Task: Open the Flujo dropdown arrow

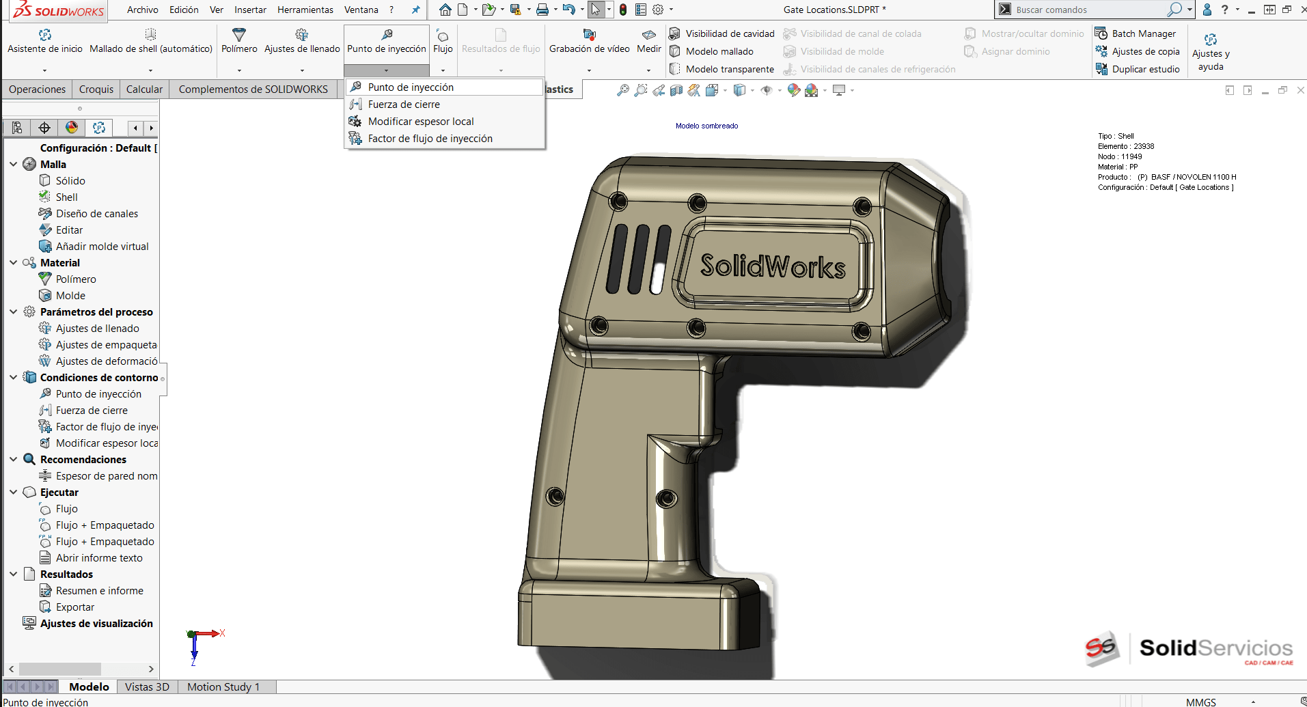Action: [443, 70]
